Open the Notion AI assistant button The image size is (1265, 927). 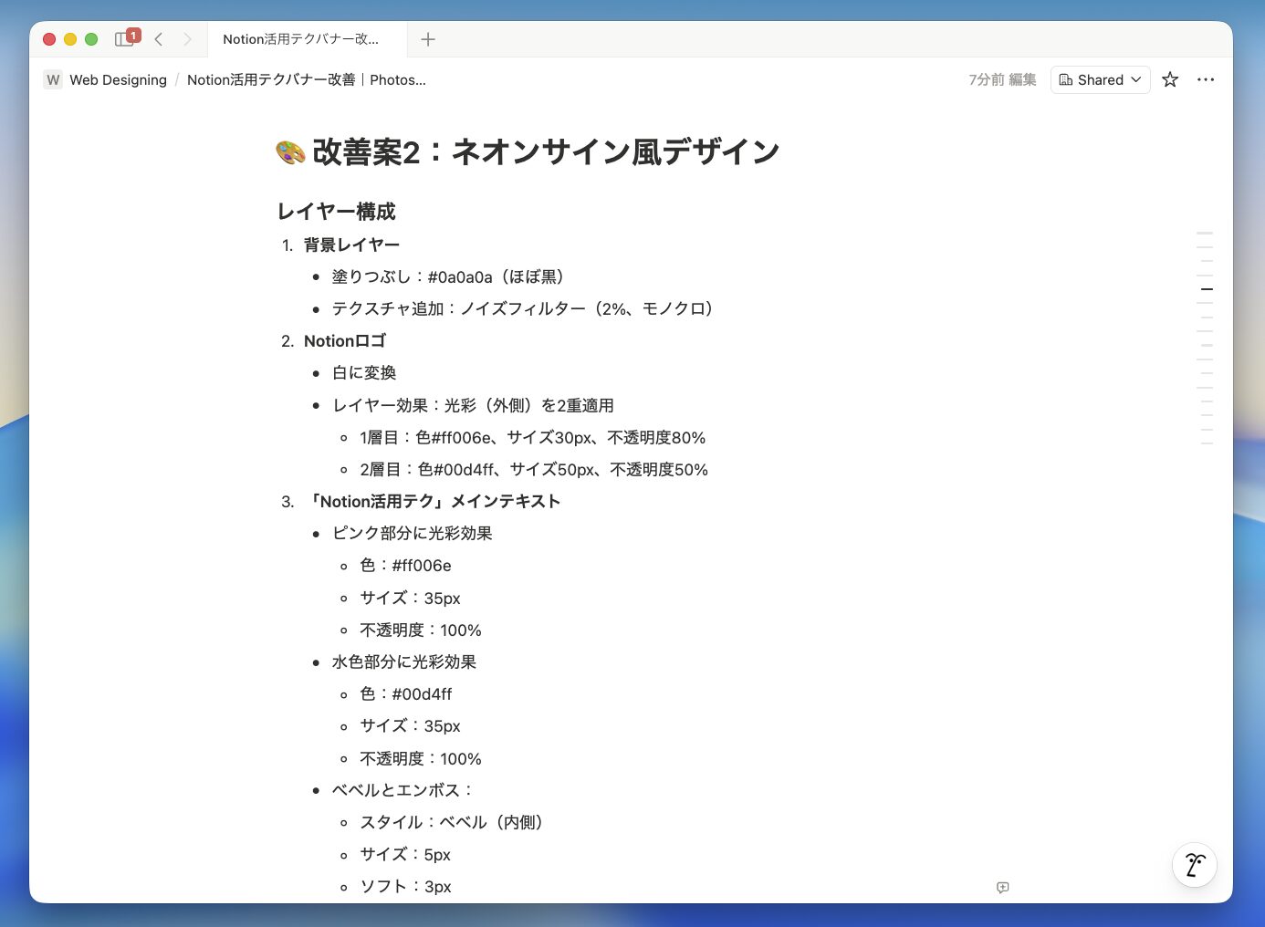(x=1194, y=865)
